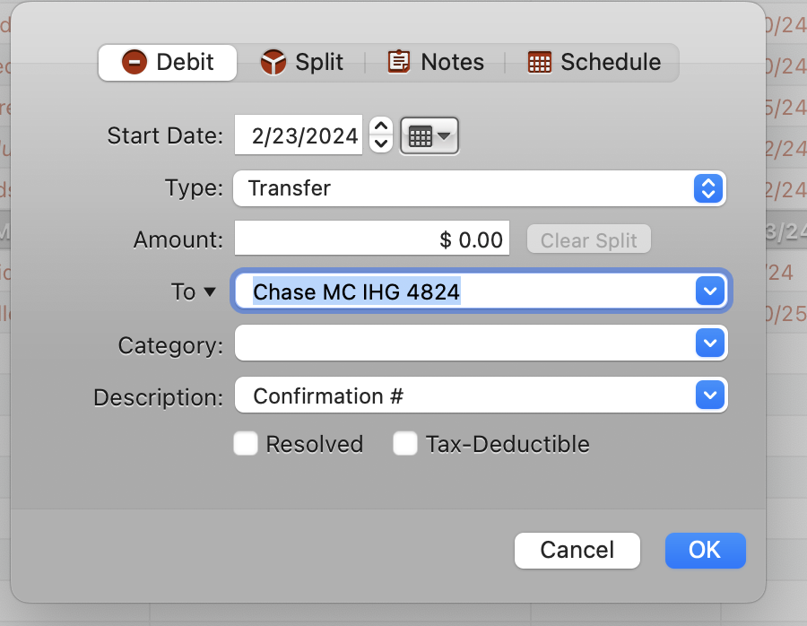Expand the Category dropdown arrow
This screenshot has width=807, height=626.
pos(710,343)
